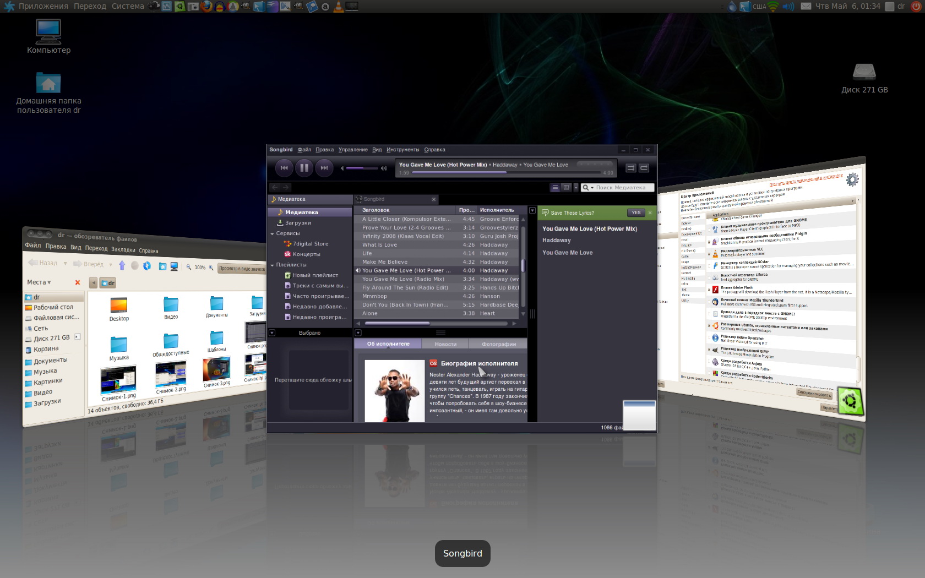This screenshot has height=578, width=925.
Task: Open column picker in track list header
Action: [x=532, y=210]
